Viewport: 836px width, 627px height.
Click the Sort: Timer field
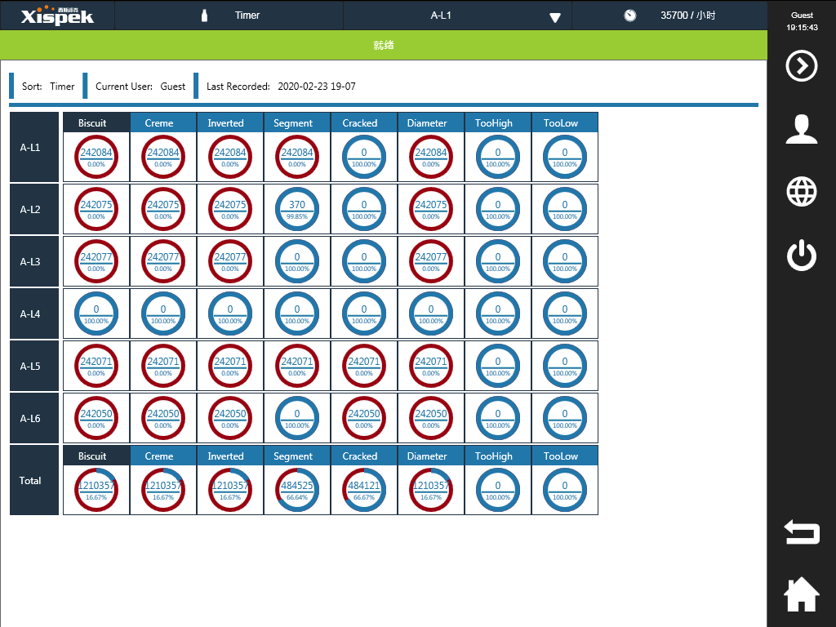[x=48, y=87]
